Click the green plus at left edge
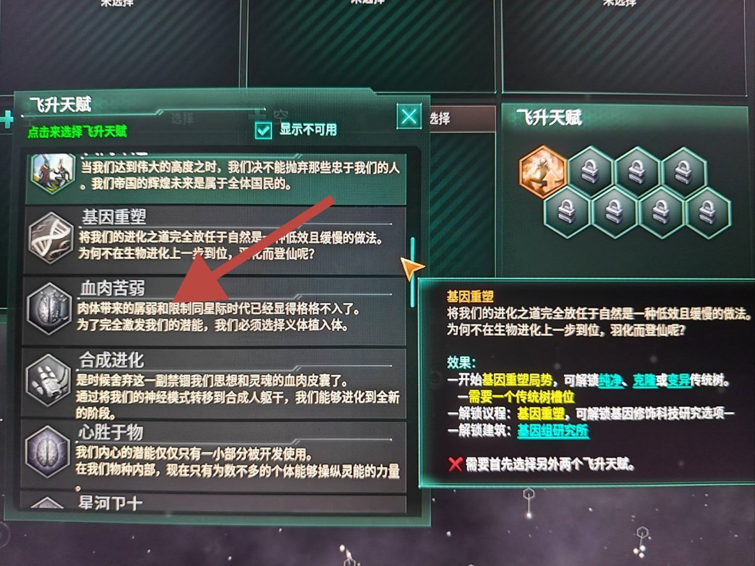 click(x=6, y=120)
